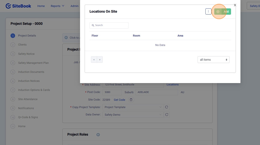The image size is (260, 145).
Task: Open the three-dot options menu in modal
Action: (x=208, y=12)
